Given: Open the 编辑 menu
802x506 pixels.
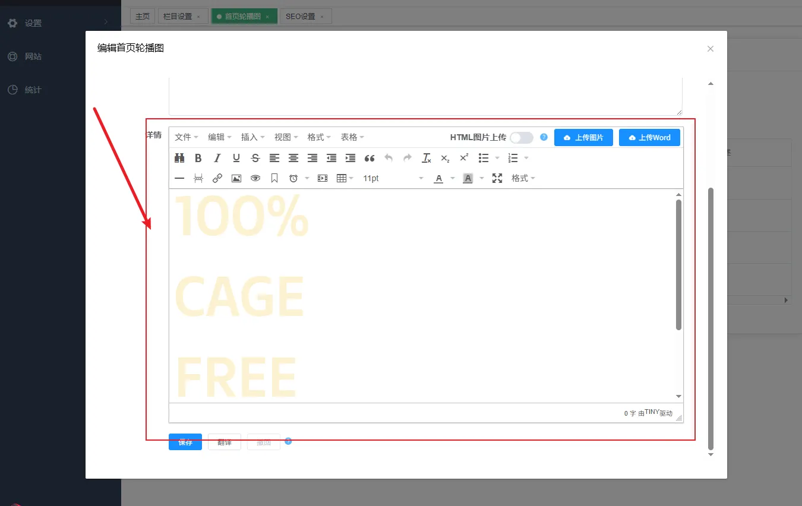Looking at the screenshot, I should (x=220, y=137).
